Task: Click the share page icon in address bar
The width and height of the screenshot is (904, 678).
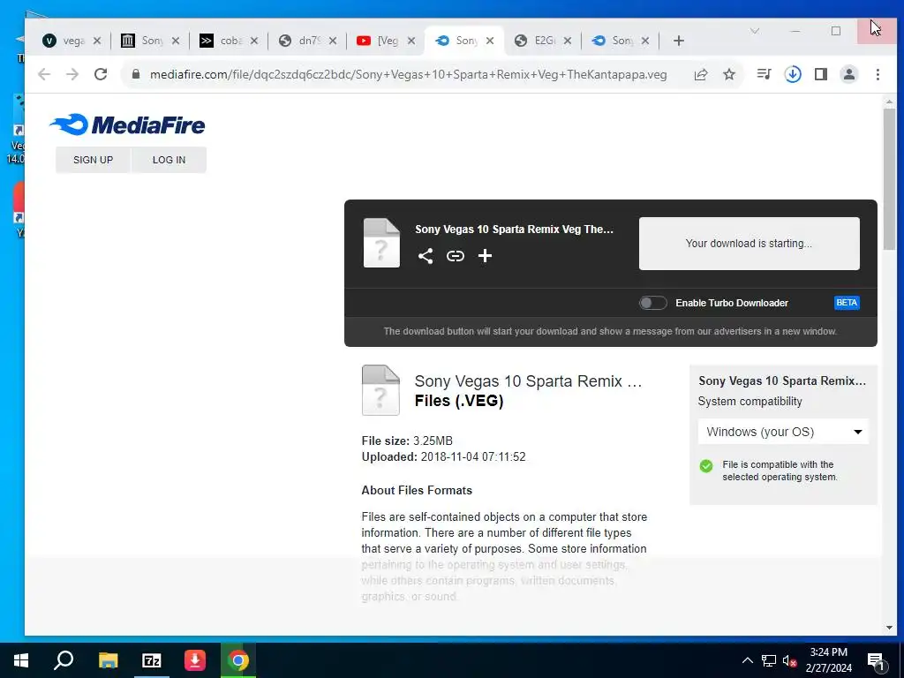Action: click(700, 74)
